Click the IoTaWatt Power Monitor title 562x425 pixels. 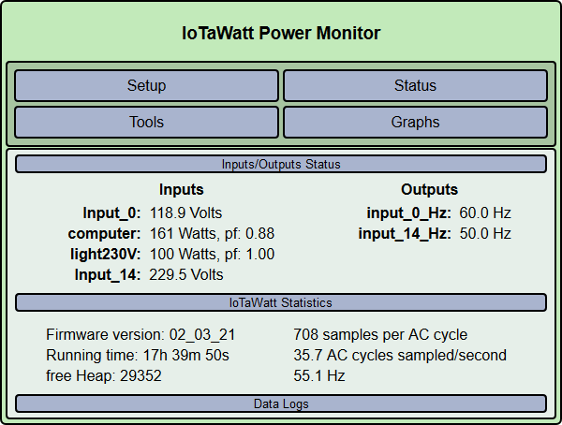click(x=281, y=33)
